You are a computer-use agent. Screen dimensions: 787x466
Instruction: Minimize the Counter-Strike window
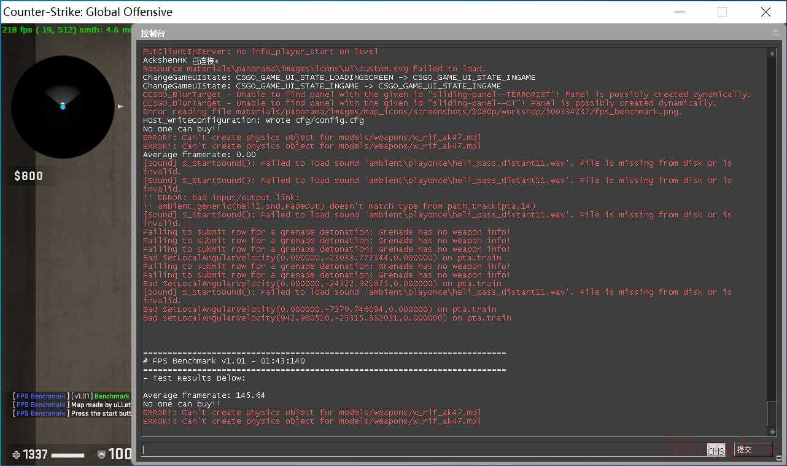point(679,12)
